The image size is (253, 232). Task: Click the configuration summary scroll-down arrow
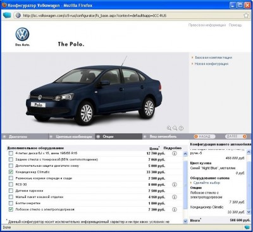[249, 212]
